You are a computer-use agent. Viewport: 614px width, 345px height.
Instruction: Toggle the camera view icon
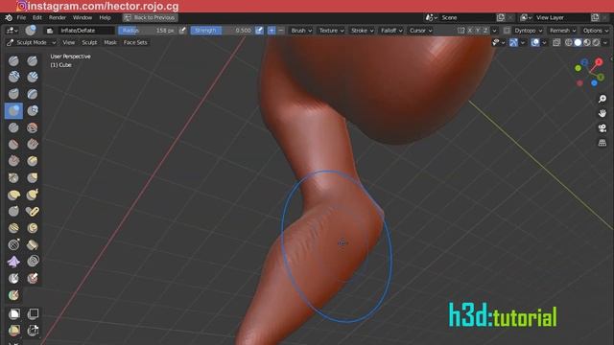pos(602,128)
